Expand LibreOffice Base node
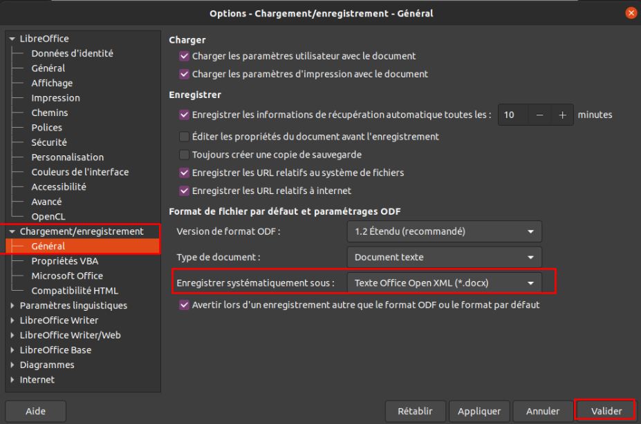Screen dimensions: 641x424 pyautogui.click(x=12, y=349)
